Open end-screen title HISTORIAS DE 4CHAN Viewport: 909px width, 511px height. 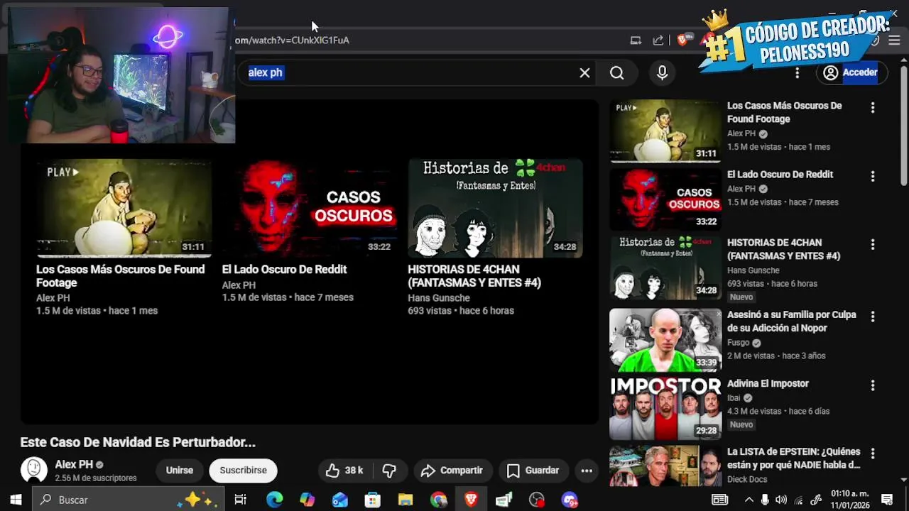click(474, 275)
